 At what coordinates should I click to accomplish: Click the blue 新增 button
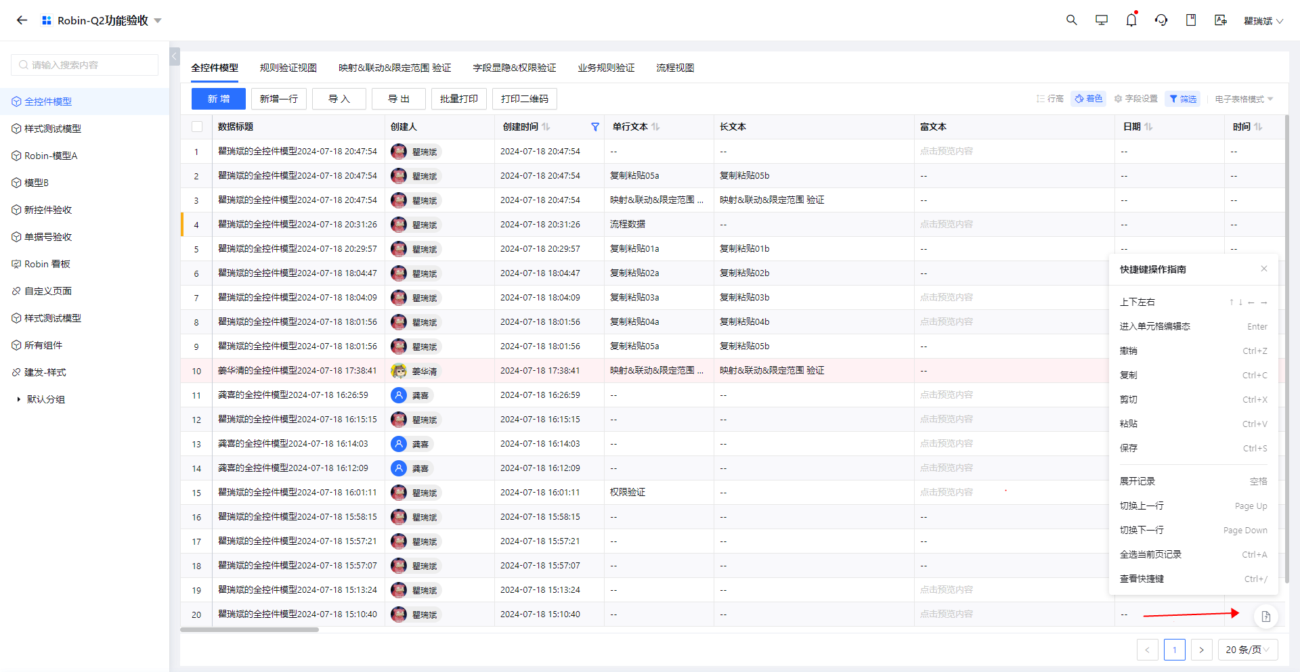pos(219,99)
